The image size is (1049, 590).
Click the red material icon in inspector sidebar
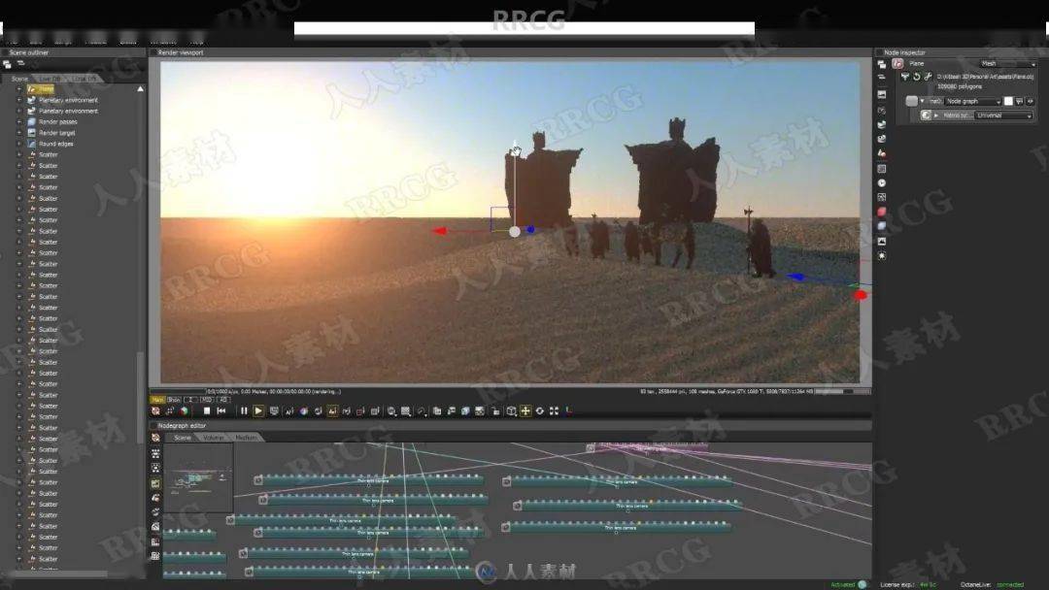881,212
